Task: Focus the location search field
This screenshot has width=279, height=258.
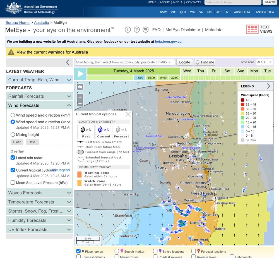Action: (125, 62)
